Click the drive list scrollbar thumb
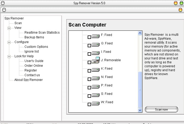The width and height of the screenshot is (184, 124). click(x=140, y=90)
